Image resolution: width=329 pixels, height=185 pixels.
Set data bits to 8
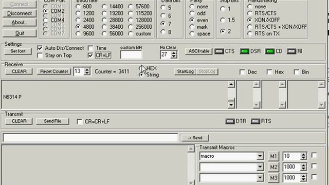pyautogui.click(x=163, y=32)
